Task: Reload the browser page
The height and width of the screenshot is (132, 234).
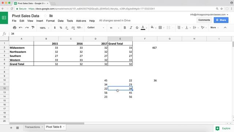Action: [x=12, y=9]
